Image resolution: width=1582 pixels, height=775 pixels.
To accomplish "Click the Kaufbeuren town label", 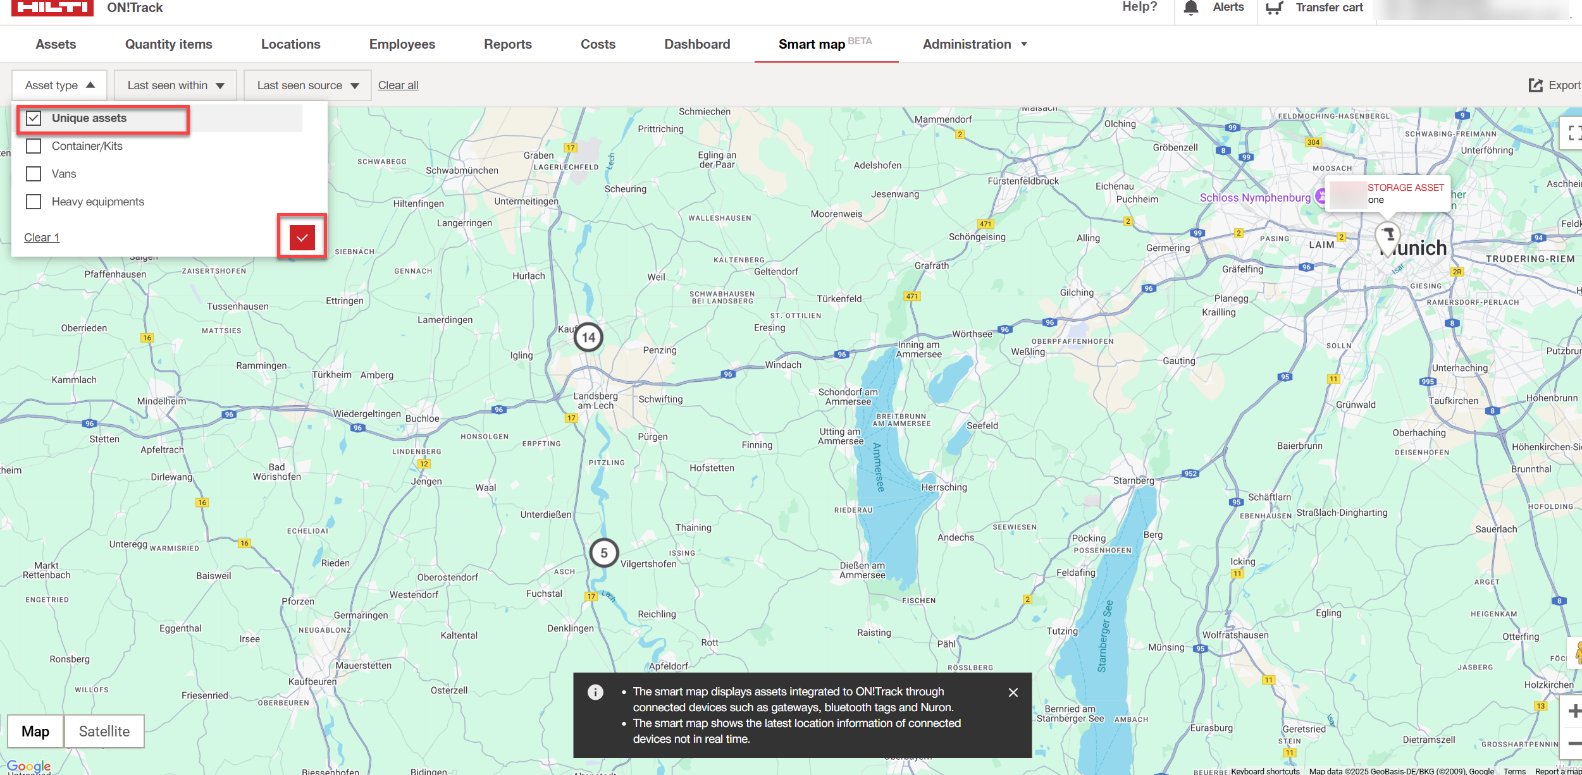I will (312, 681).
